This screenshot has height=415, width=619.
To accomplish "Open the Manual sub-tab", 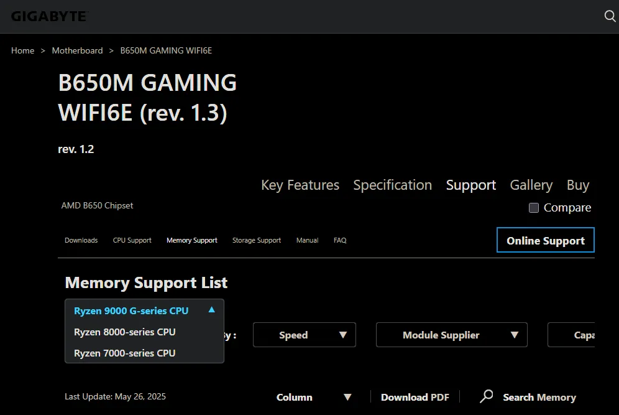I will tap(307, 240).
